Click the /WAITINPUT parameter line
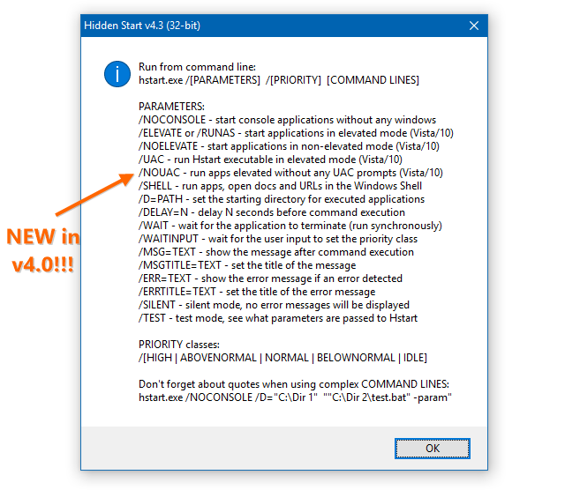Image resolution: width=565 pixels, height=490 pixels. pos(278,239)
